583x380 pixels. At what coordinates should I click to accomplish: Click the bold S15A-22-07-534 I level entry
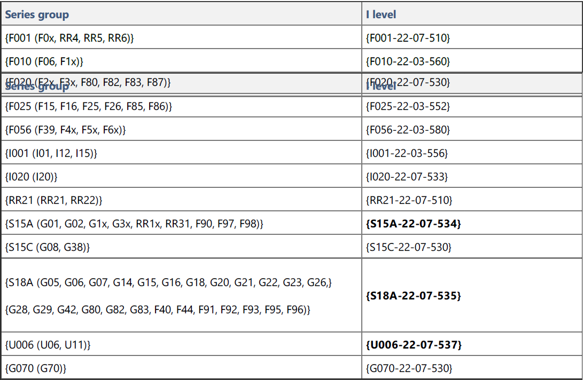413,224
